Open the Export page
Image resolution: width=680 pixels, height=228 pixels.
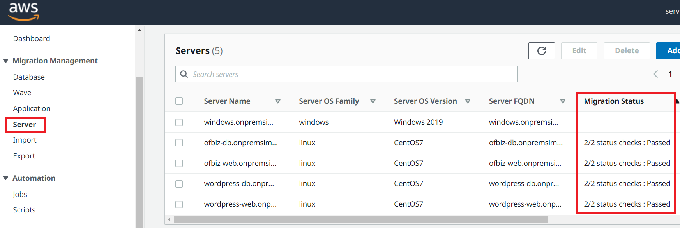pyautogui.click(x=24, y=156)
